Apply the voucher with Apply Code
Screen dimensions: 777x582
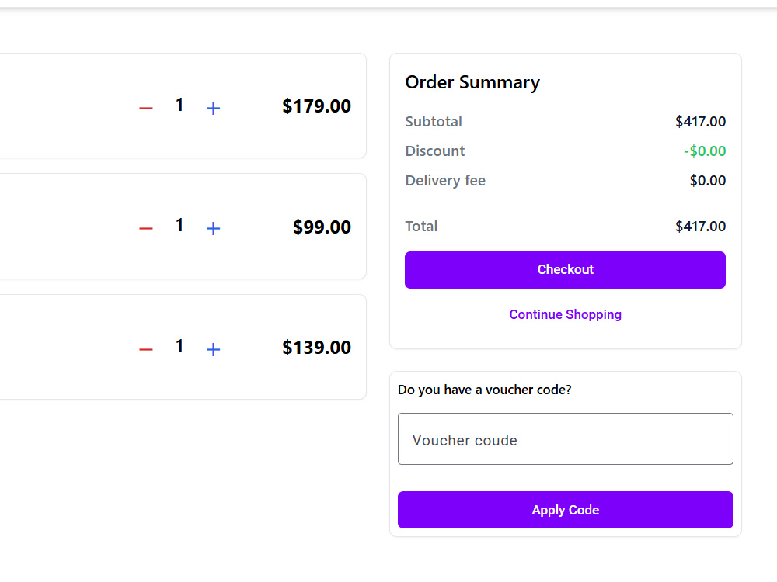click(x=565, y=510)
